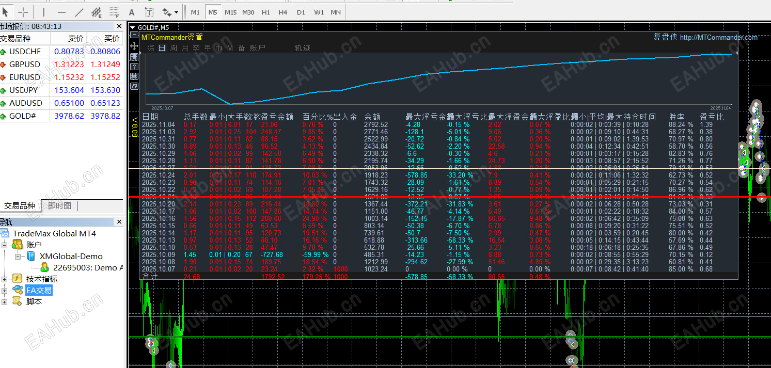The image size is (771, 368).
Task: Click the 复盘侠 label link
Action: pyautogui.click(x=665, y=37)
